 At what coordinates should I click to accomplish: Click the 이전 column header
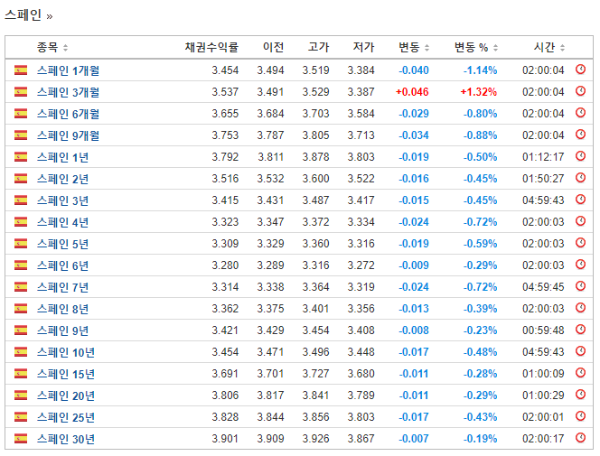pyautogui.click(x=273, y=47)
